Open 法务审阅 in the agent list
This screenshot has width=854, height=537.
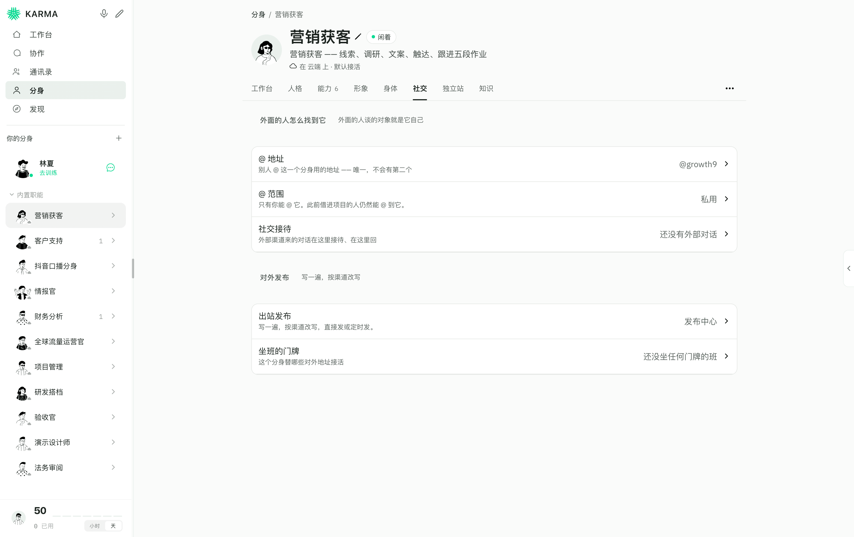pyautogui.click(x=66, y=467)
